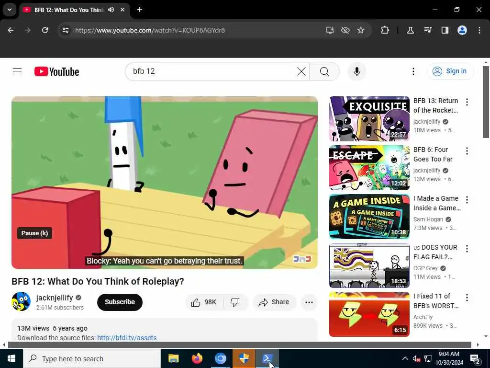Click the Sign in button
Image resolution: width=490 pixels, height=368 pixels.
[x=450, y=71]
